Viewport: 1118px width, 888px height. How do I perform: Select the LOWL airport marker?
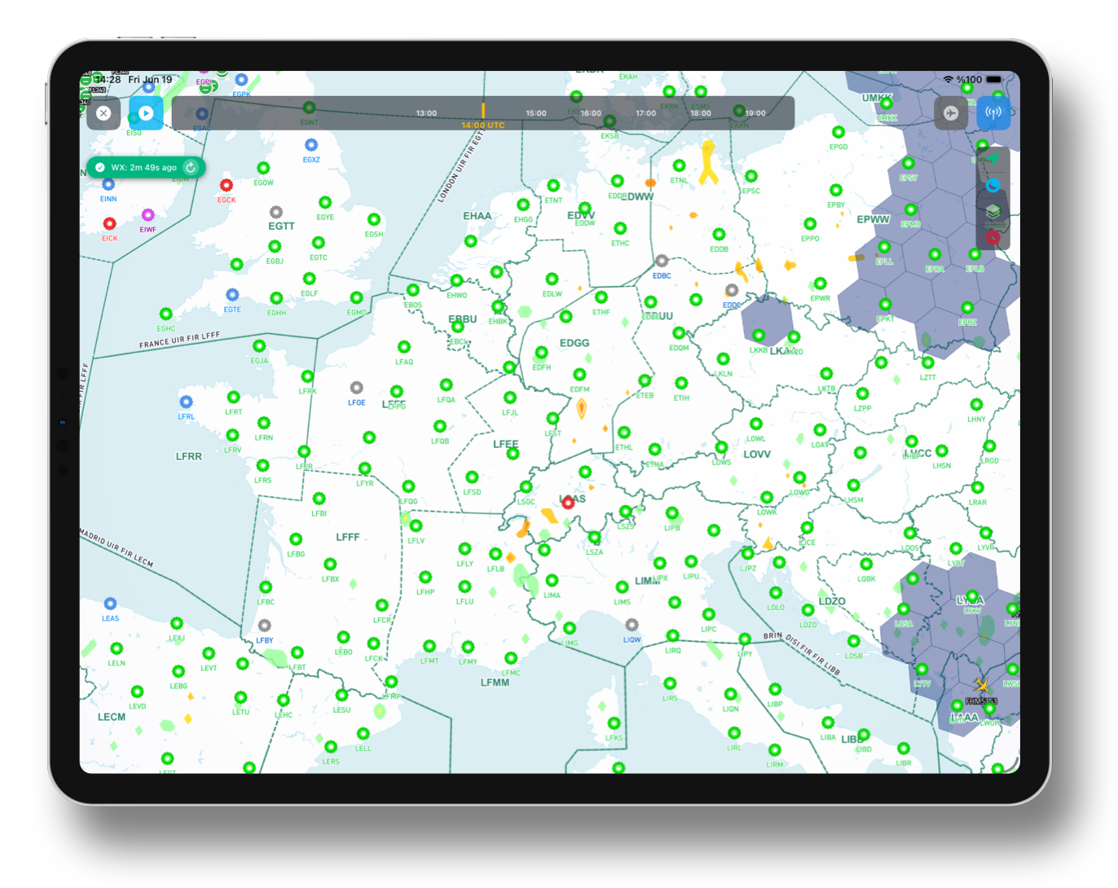[x=756, y=424]
